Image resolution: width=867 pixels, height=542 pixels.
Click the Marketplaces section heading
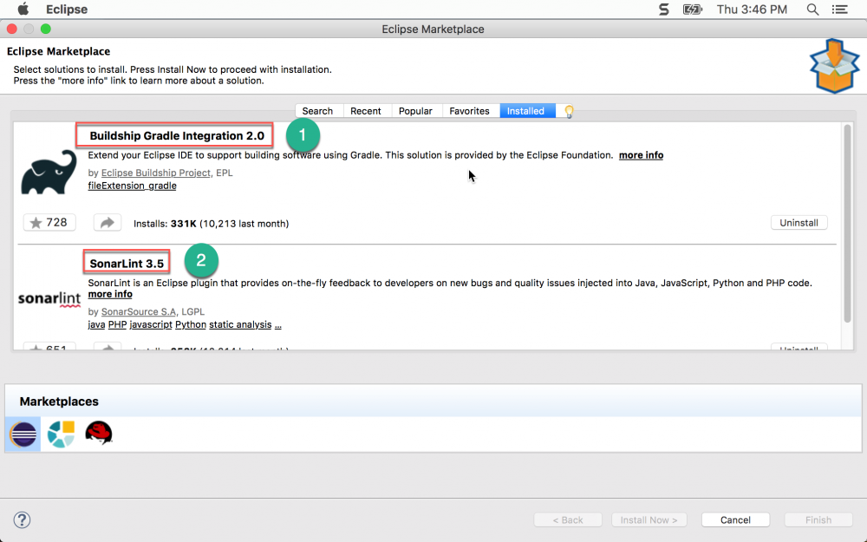coord(59,402)
